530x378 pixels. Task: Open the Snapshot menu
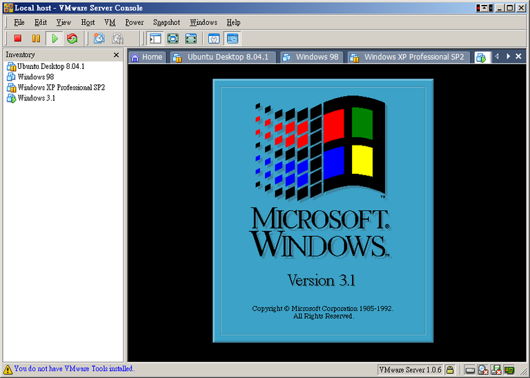coord(166,22)
